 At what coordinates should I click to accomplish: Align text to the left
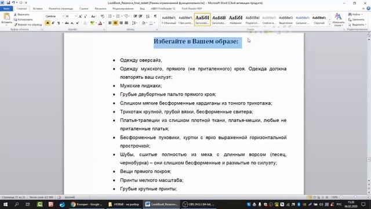(x=110, y=23)
